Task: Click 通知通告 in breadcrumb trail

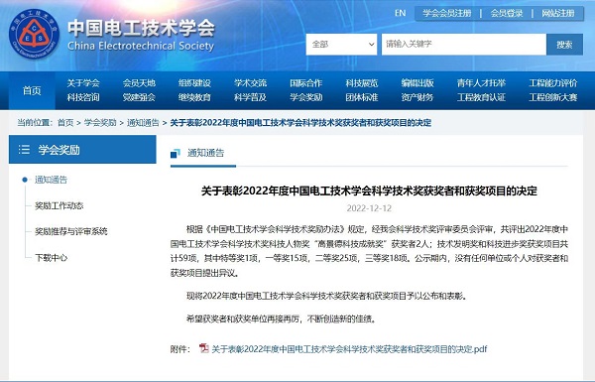Action: point(143,123)
